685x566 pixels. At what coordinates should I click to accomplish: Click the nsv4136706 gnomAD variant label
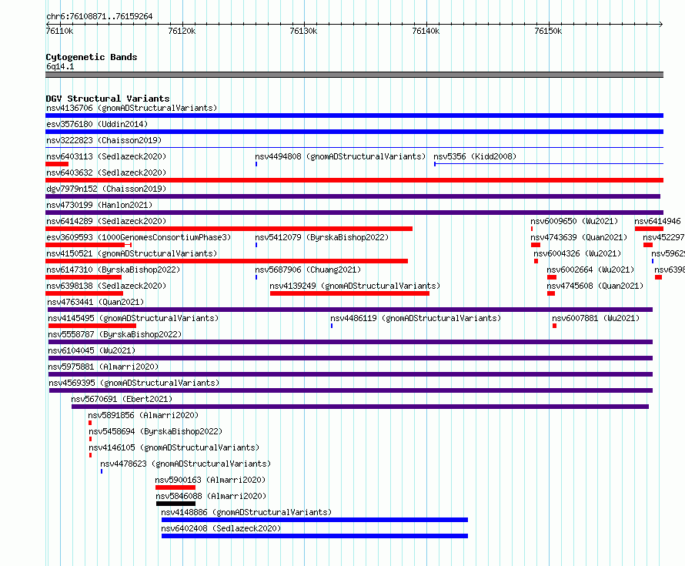click(x=132, y=108)
